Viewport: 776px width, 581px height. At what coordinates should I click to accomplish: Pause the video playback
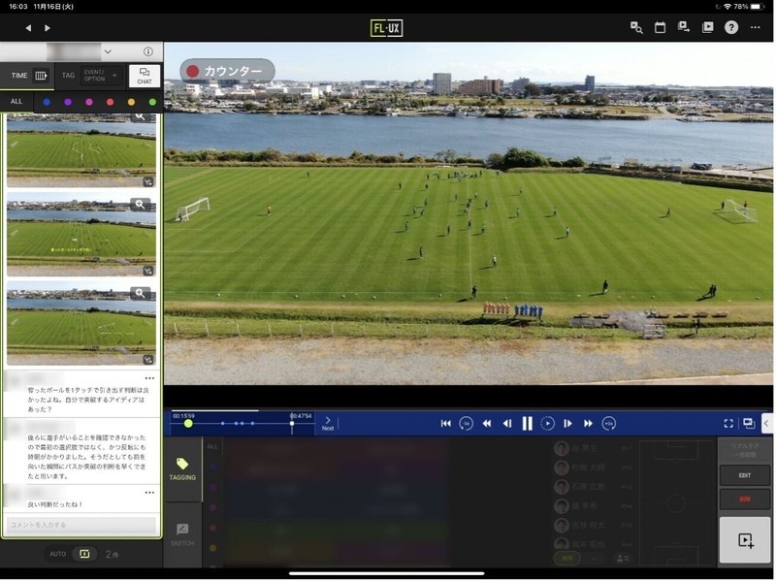pyautogui.click(x=528, y=424)
